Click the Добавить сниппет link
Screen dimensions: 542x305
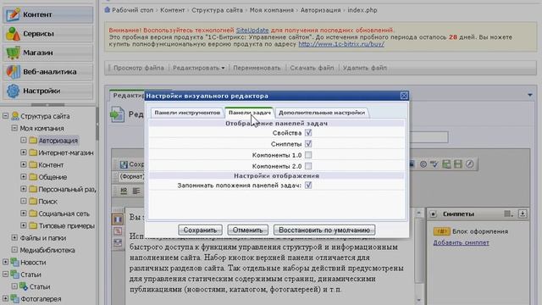pyautogui.click(x=461, y=243)
